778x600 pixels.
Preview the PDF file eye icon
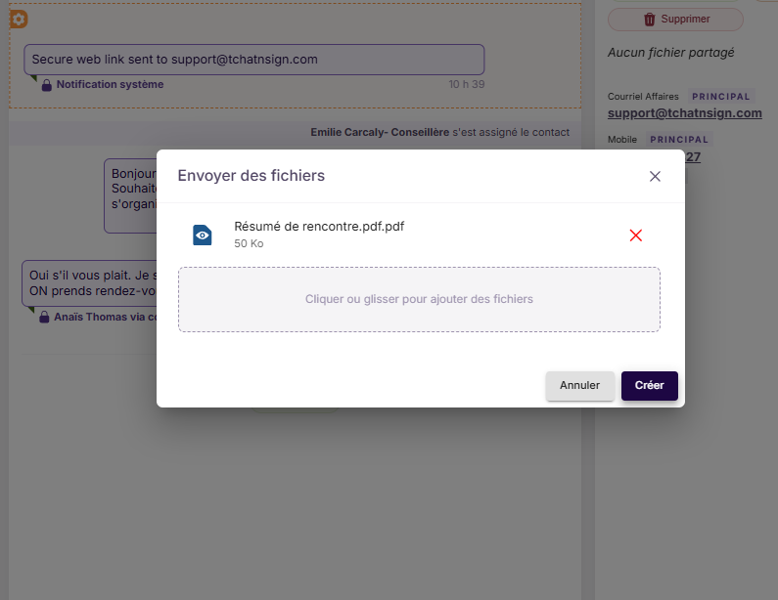click(x=202, y=236)
